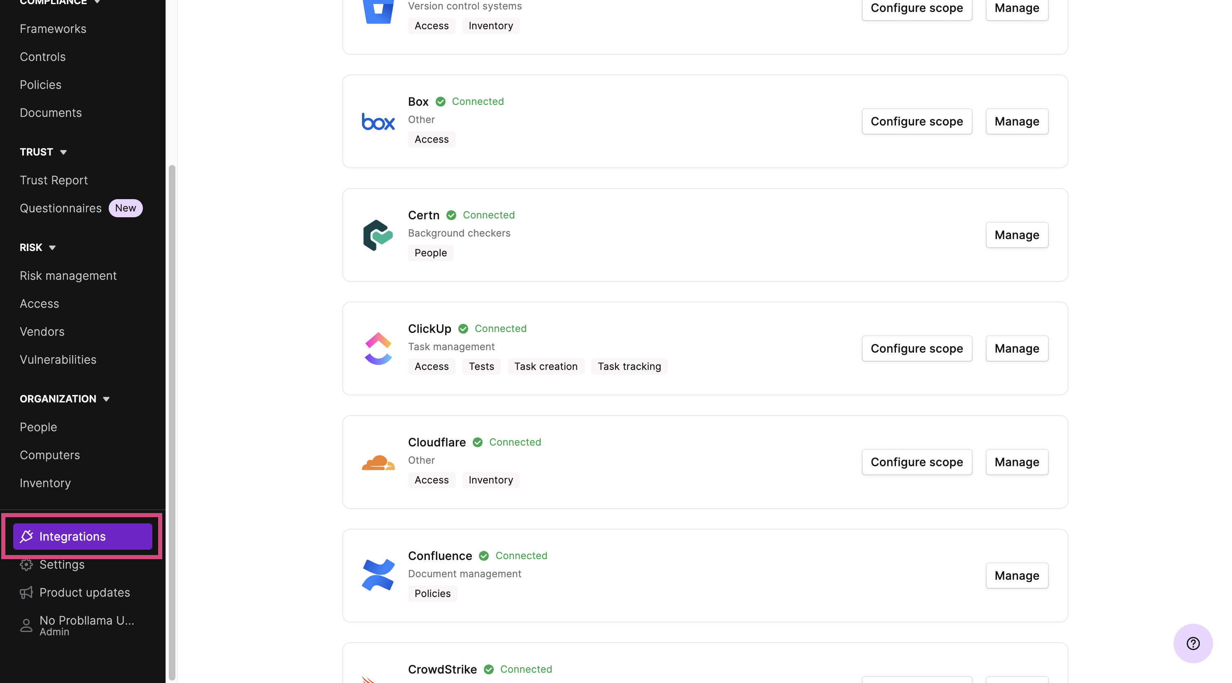Click Manage for version control integration
The height and width of the screenshot is (683, 1232).
[x=1017, y=8]
